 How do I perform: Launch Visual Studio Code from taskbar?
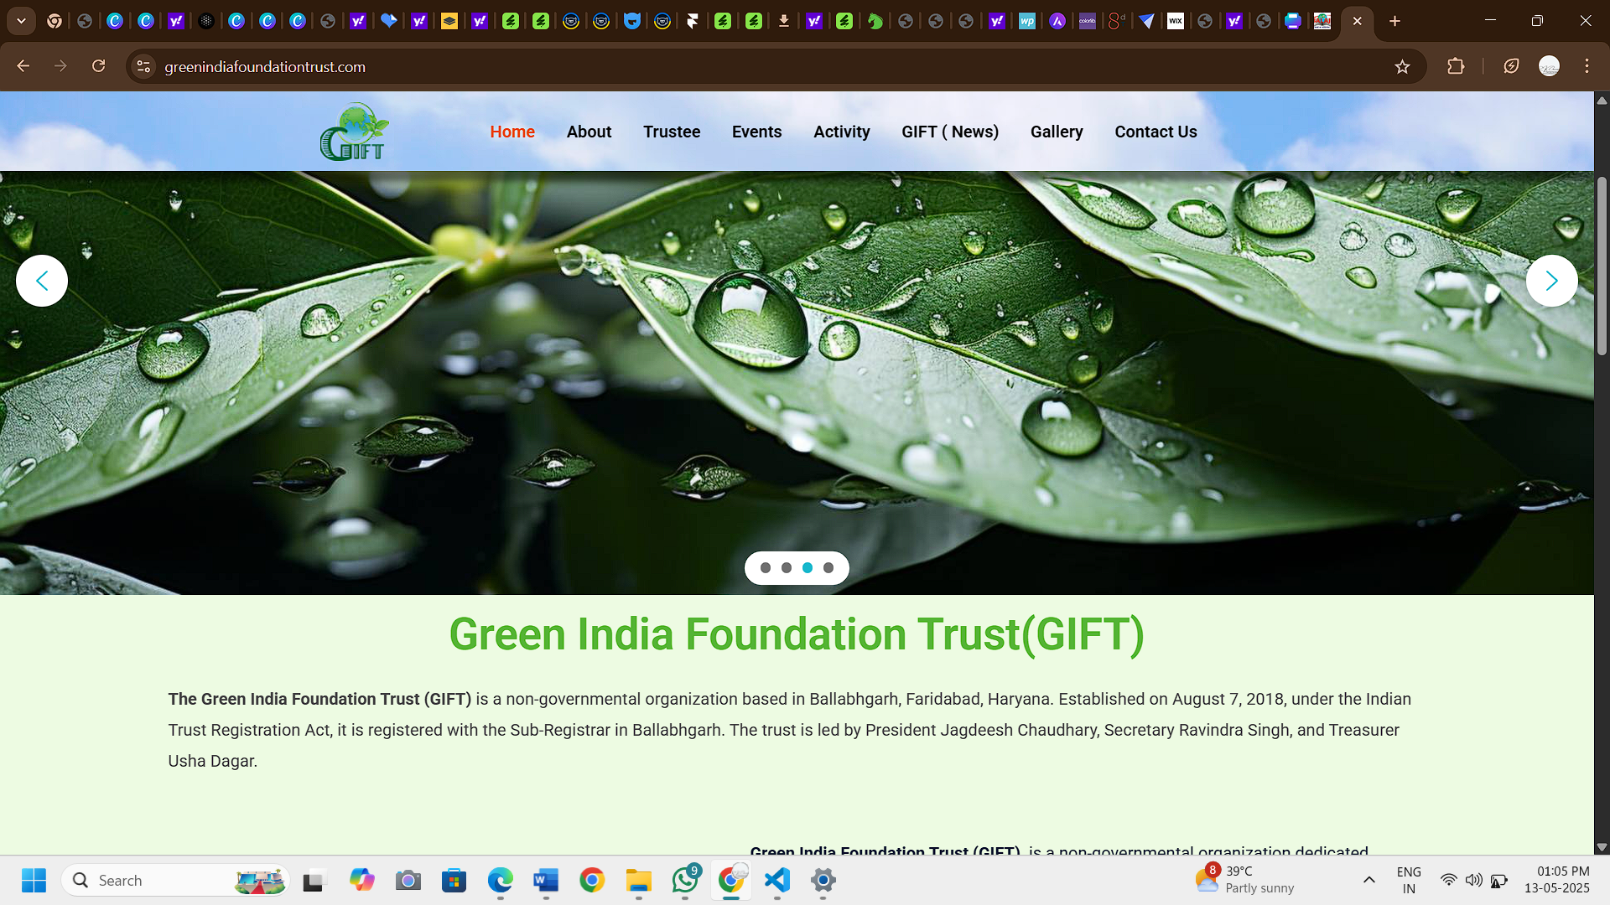[x=777, y=881]
